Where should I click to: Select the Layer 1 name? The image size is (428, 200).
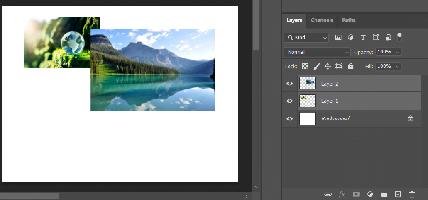coord(330,101)
